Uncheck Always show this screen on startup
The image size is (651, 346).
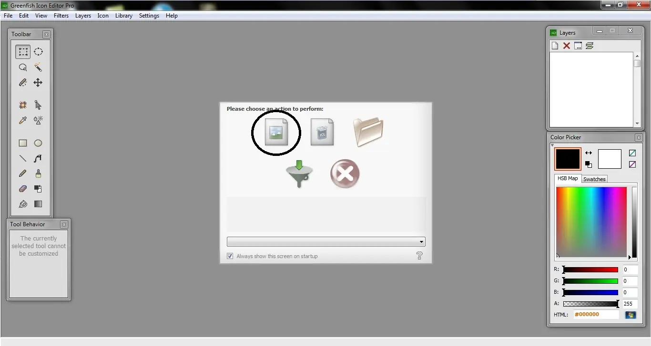pyautogui.click(x=230, y=256)
